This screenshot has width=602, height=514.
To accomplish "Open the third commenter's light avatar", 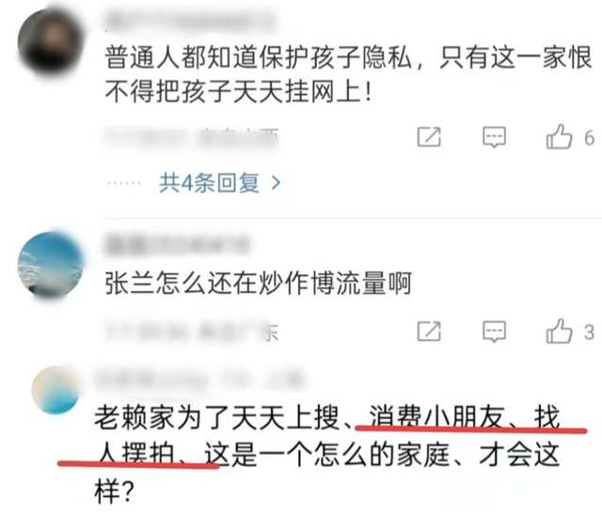I will [x=55, y=390].
